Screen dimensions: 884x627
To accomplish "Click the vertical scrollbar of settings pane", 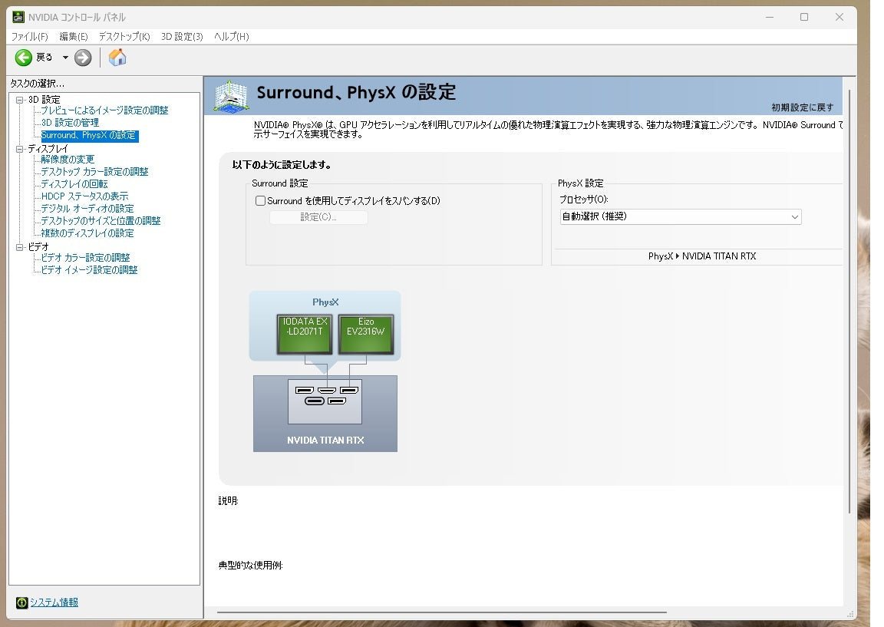I will [x=849, y=302].
